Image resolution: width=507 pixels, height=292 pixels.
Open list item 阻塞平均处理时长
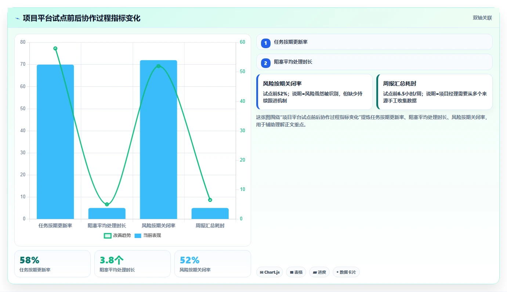374,62
